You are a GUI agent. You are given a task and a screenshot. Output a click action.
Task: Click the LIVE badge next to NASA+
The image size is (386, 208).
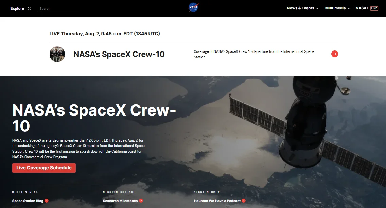click(374, 8)
